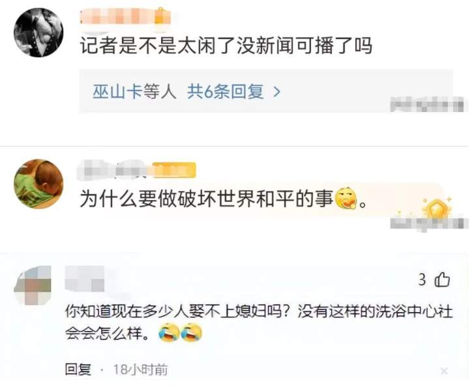
Task: Open 巫山卡等人 replier link
Action: [x=134, y=91]
